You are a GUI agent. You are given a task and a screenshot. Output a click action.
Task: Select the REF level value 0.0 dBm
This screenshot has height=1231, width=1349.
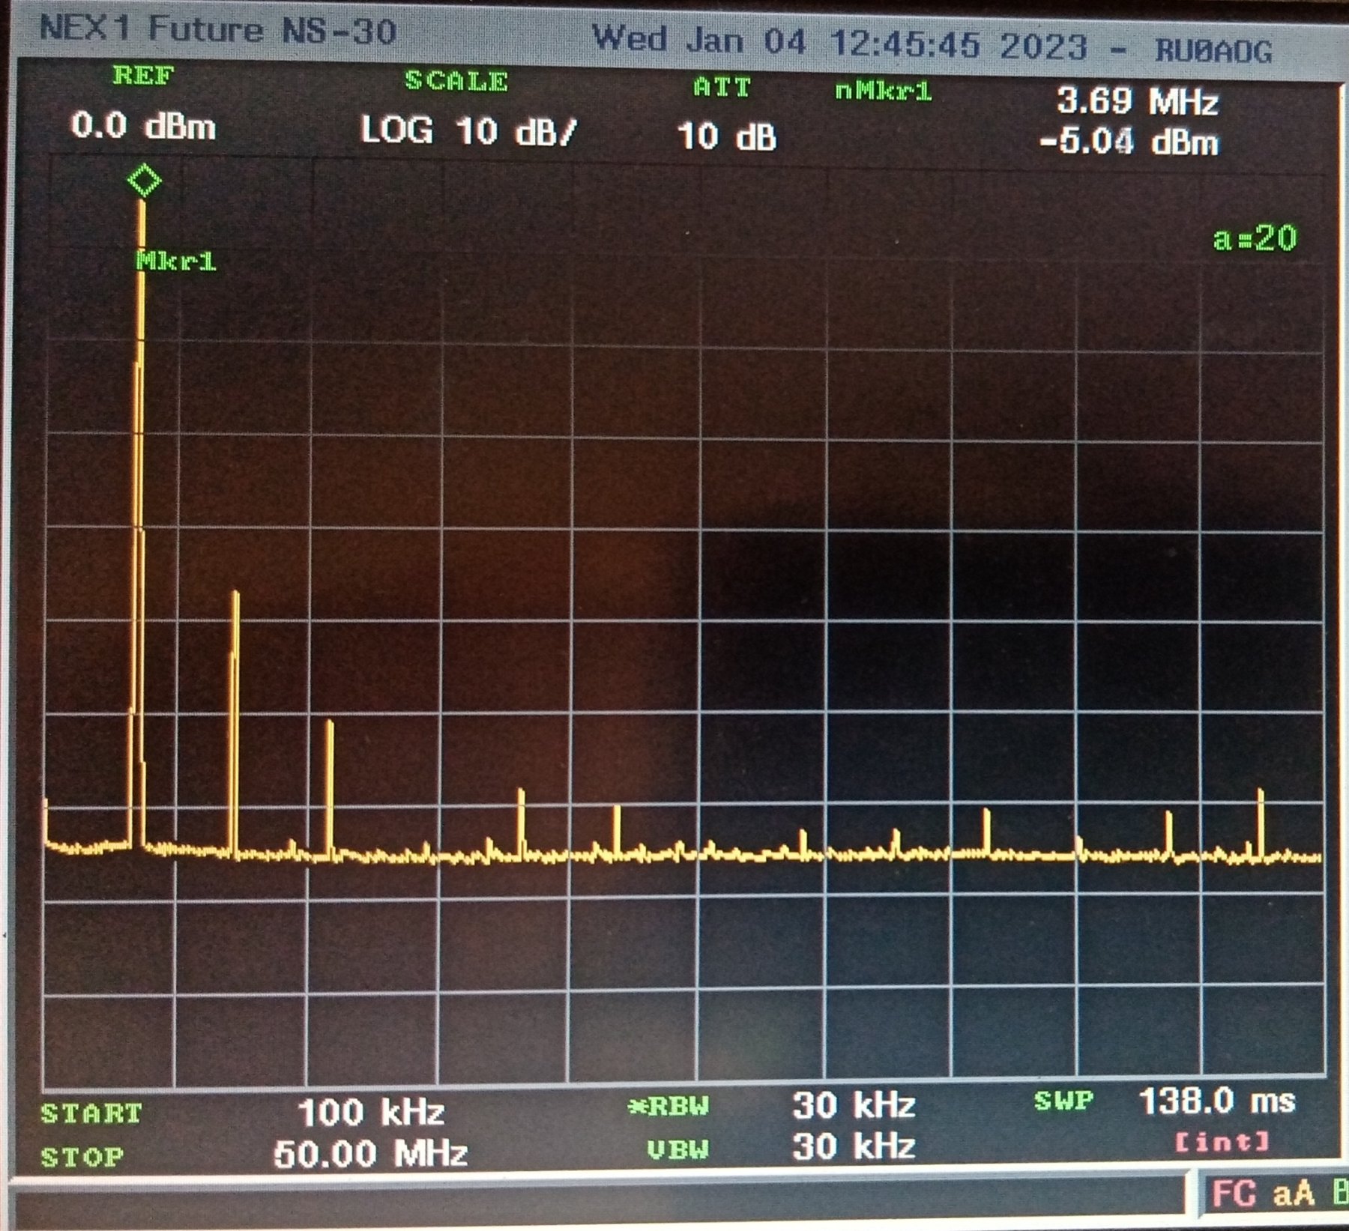(x=143, y=125)
